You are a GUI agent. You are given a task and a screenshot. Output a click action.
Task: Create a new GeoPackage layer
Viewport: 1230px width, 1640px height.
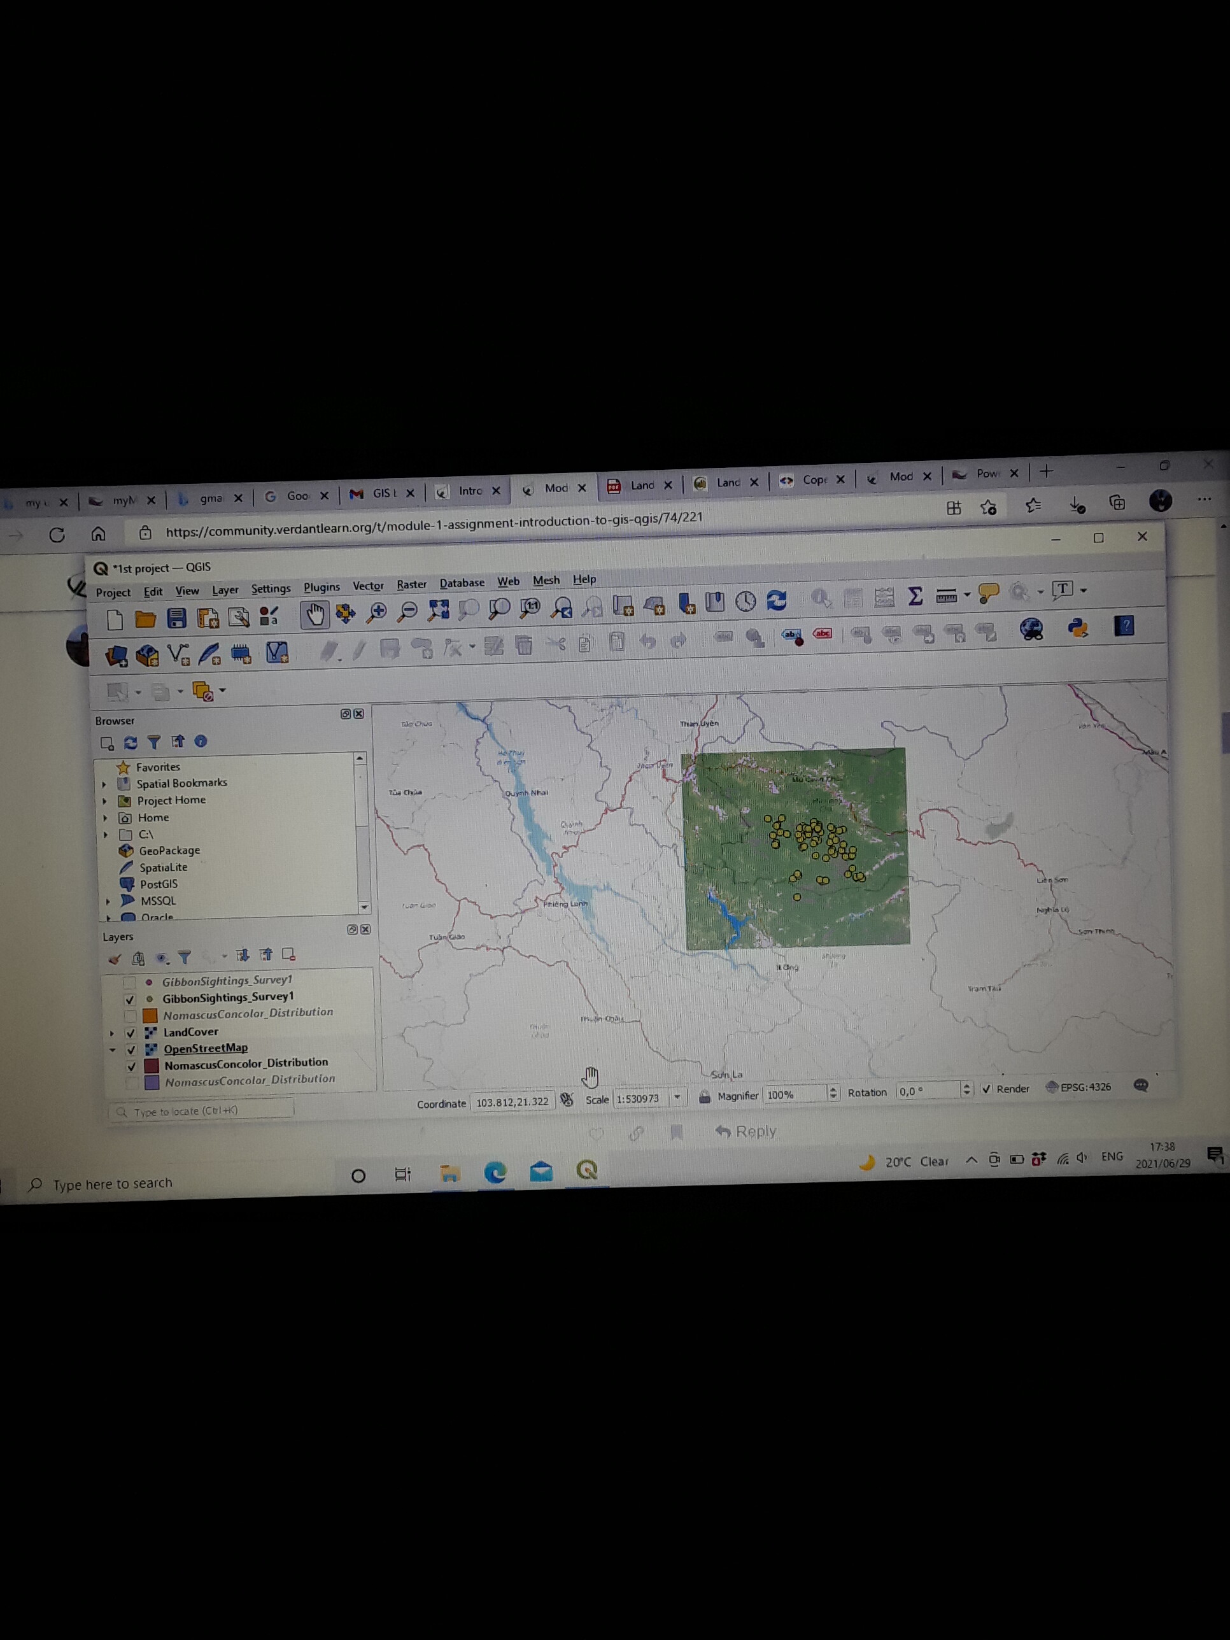147,654
